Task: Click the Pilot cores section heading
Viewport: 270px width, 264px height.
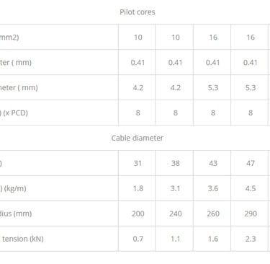Action: (x=138, y=12)
